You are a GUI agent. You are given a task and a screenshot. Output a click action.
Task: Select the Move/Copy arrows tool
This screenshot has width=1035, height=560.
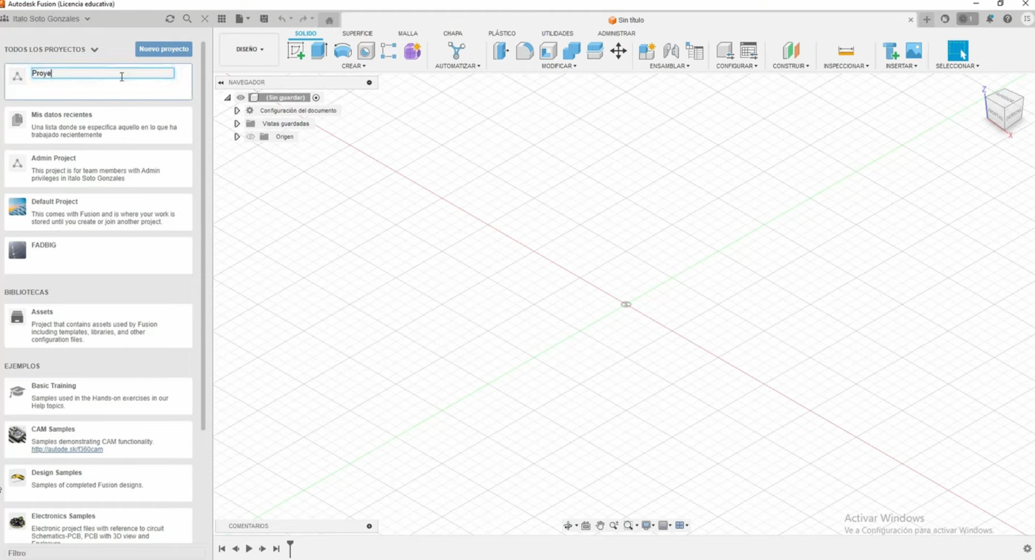(618, 51)
